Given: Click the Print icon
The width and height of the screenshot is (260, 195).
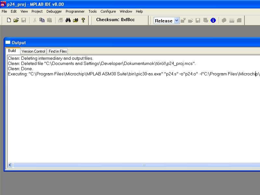Looking at the screenshot, I should pos(60,20).
